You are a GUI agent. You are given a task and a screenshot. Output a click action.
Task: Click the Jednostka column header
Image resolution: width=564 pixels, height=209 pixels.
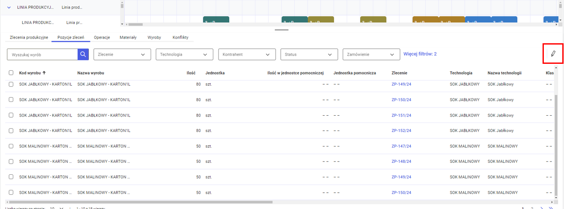215,73
